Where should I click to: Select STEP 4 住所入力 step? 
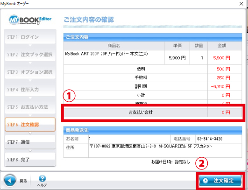click(30, 90)
